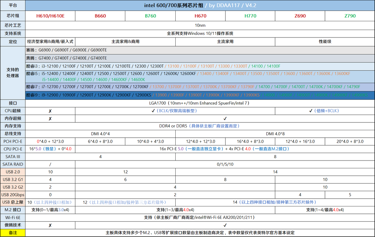Select the "H670" chipset header
The width and height of the screenshot is (375, 237).
tap(200, 16)
